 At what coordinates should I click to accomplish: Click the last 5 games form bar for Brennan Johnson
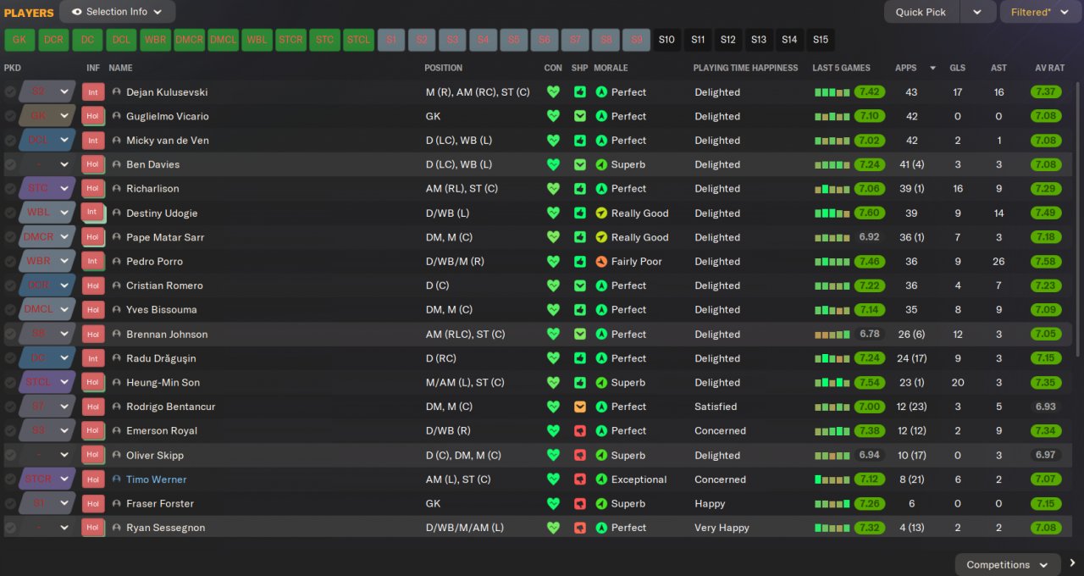832,335
